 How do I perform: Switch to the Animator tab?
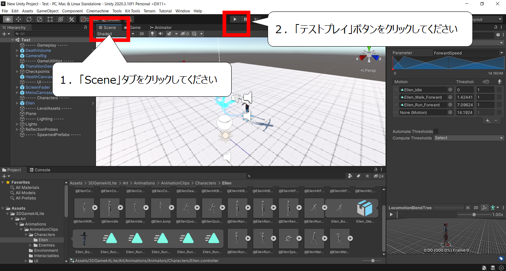160,28
